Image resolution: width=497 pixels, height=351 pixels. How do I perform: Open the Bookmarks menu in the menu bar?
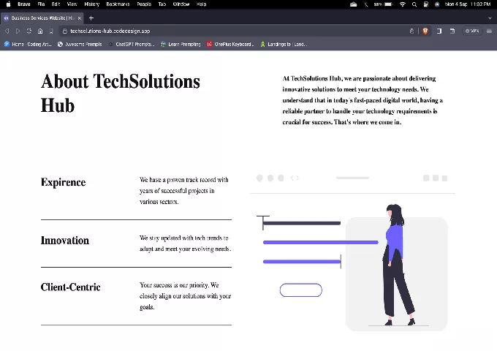[117, 4]
